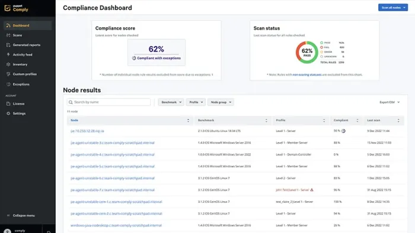
Task: Click the Settings gear icon
Action: (x=8, y=114)
